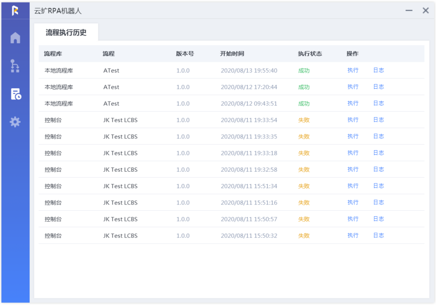Viewport: 438px width, 305px height.
Task: Select the start time 2020/08/11 15:51:16
Action: (249, 203)
